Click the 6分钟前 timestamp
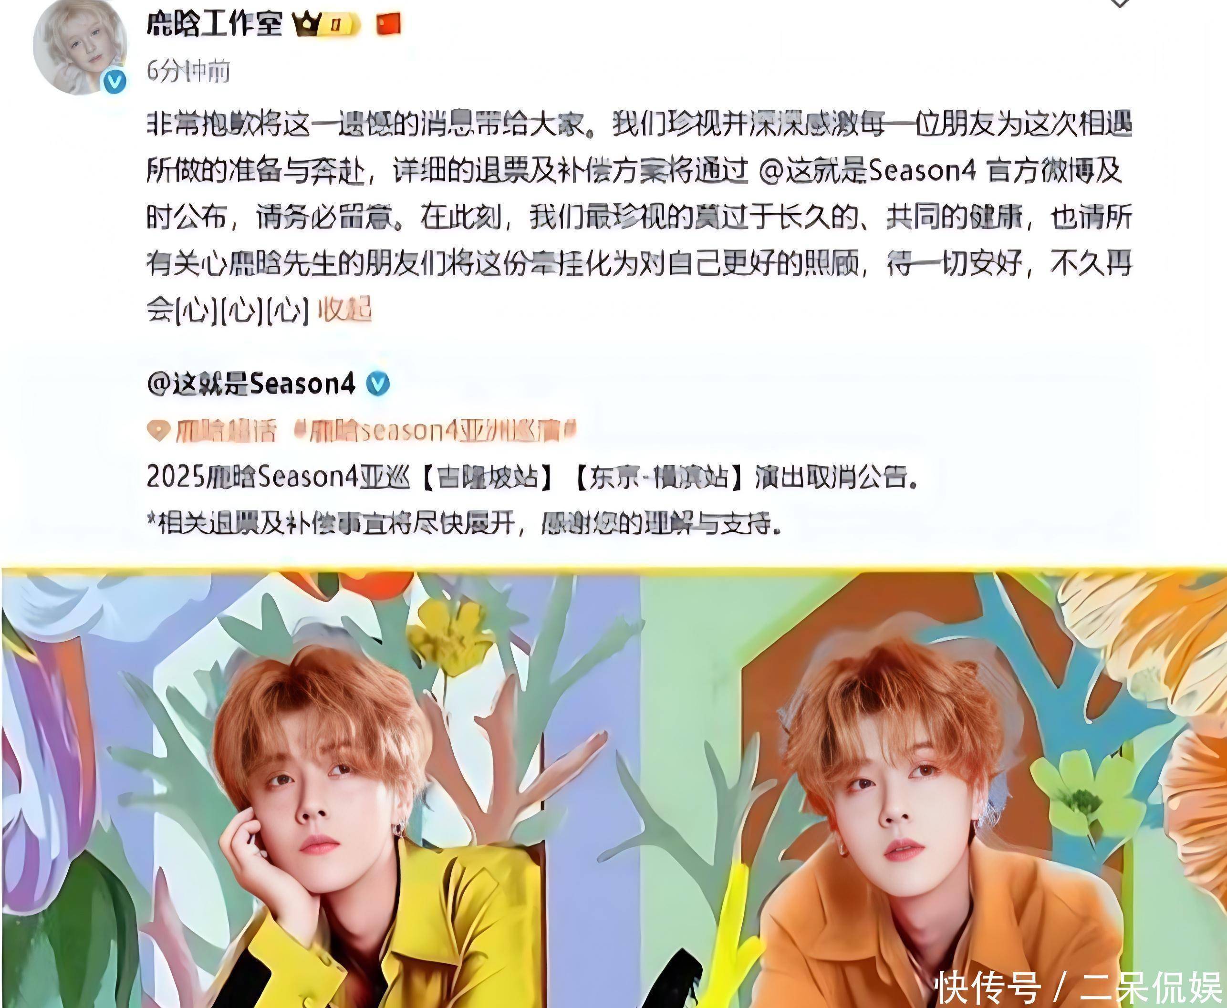This screenshot has width=1227, height=1008. 188,71
